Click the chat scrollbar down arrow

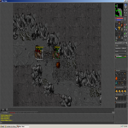click(113, 121)
